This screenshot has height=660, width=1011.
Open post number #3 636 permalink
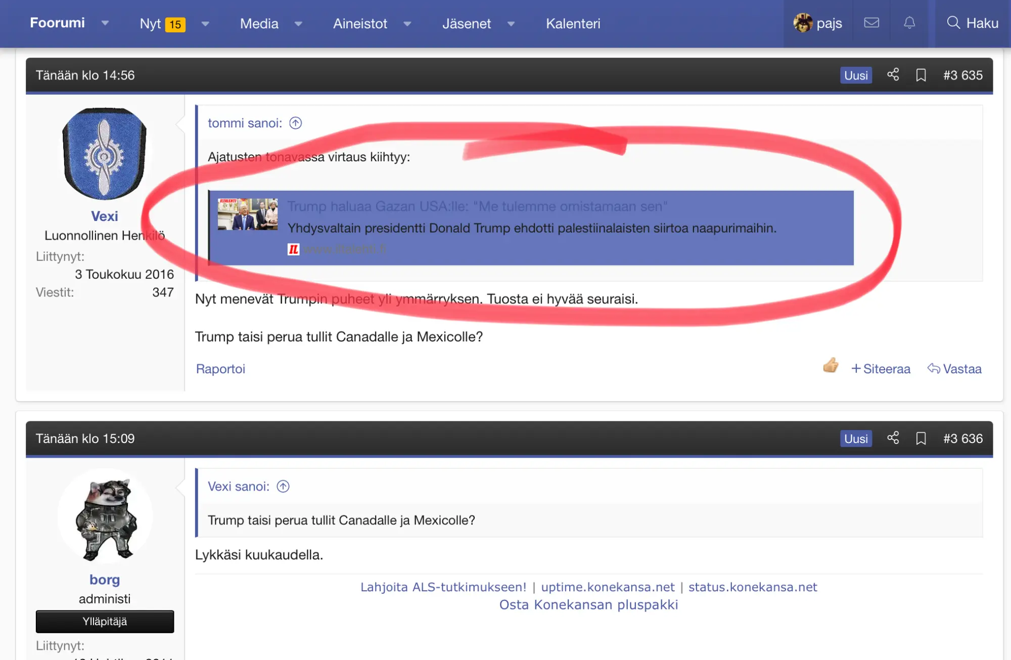click(963, 438)
